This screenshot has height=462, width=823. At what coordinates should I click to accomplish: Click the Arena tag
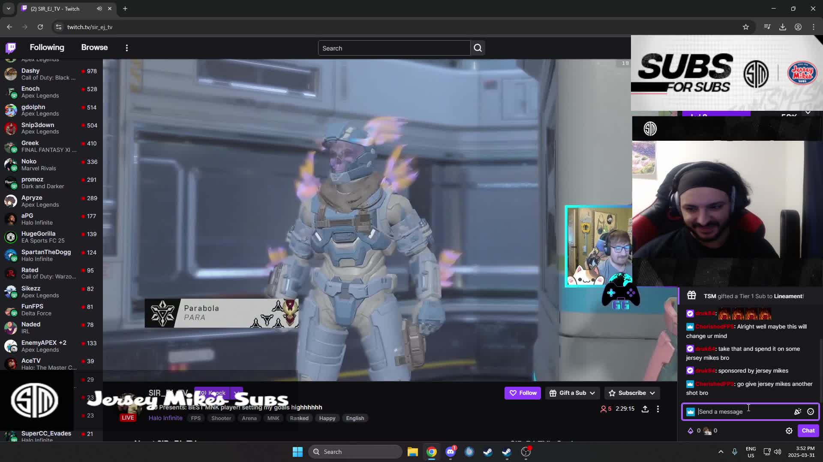[x=249, y=418]
